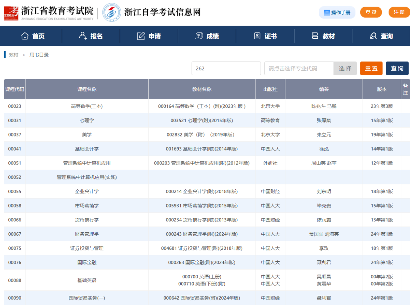Click author 张厚粲 cell
The height and width of the screenshot is (305, 410).
[324, 120]
